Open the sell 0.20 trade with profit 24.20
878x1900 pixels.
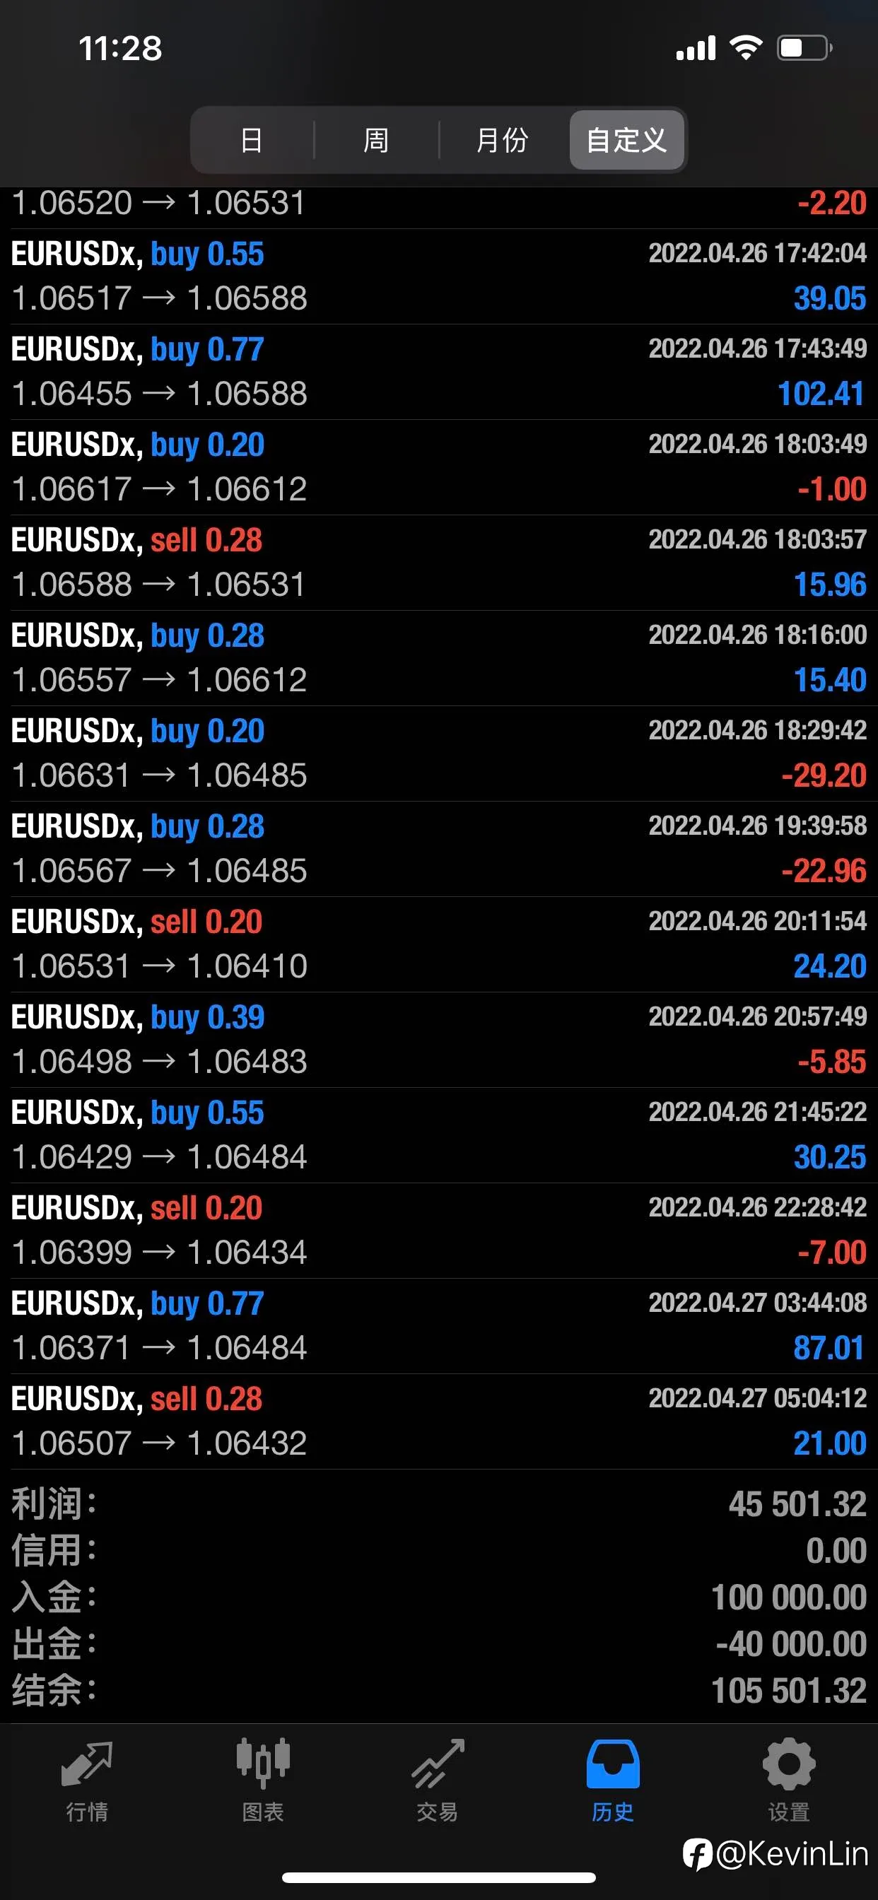439,945
